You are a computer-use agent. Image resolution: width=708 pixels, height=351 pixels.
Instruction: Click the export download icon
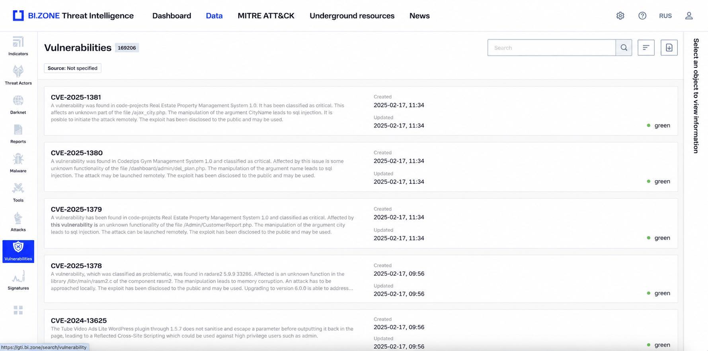tap(669, 48)
